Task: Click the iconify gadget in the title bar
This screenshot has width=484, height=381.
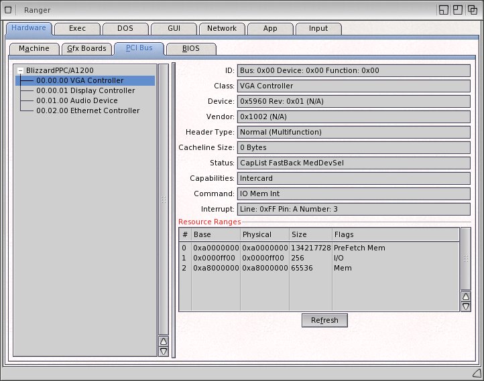Action: (444, 10)
